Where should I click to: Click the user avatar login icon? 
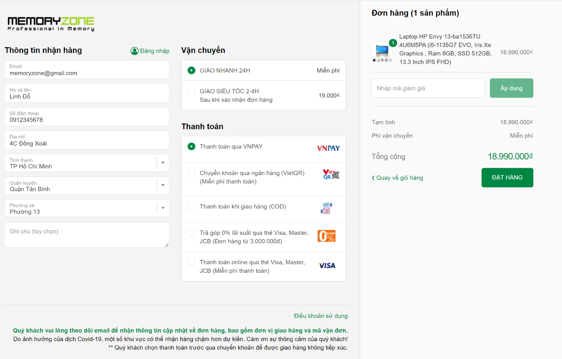135,51
